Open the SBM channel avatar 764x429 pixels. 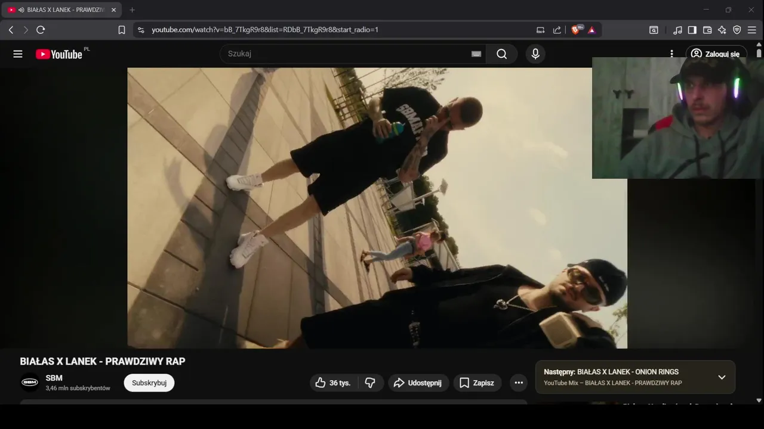tap(30, 383)
